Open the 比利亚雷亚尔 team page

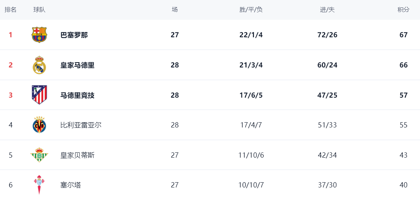[81, 125]
